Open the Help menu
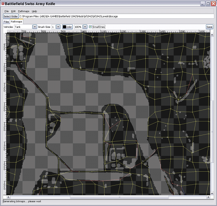This screenshot has height=206, width=217. pos(34,11)
